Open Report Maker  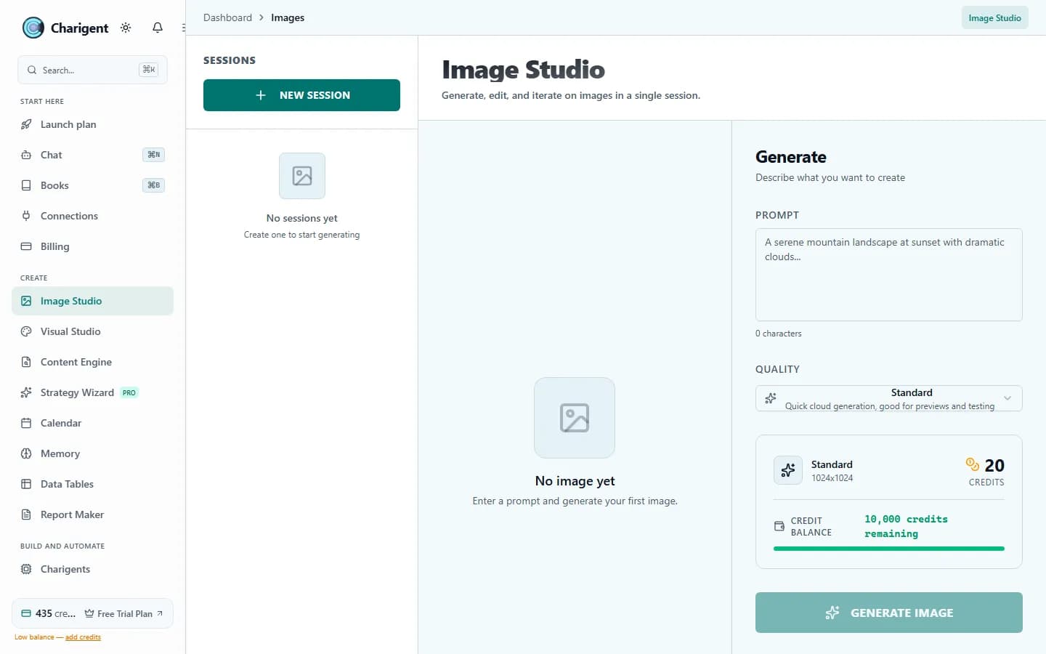[x=92, y=514]
